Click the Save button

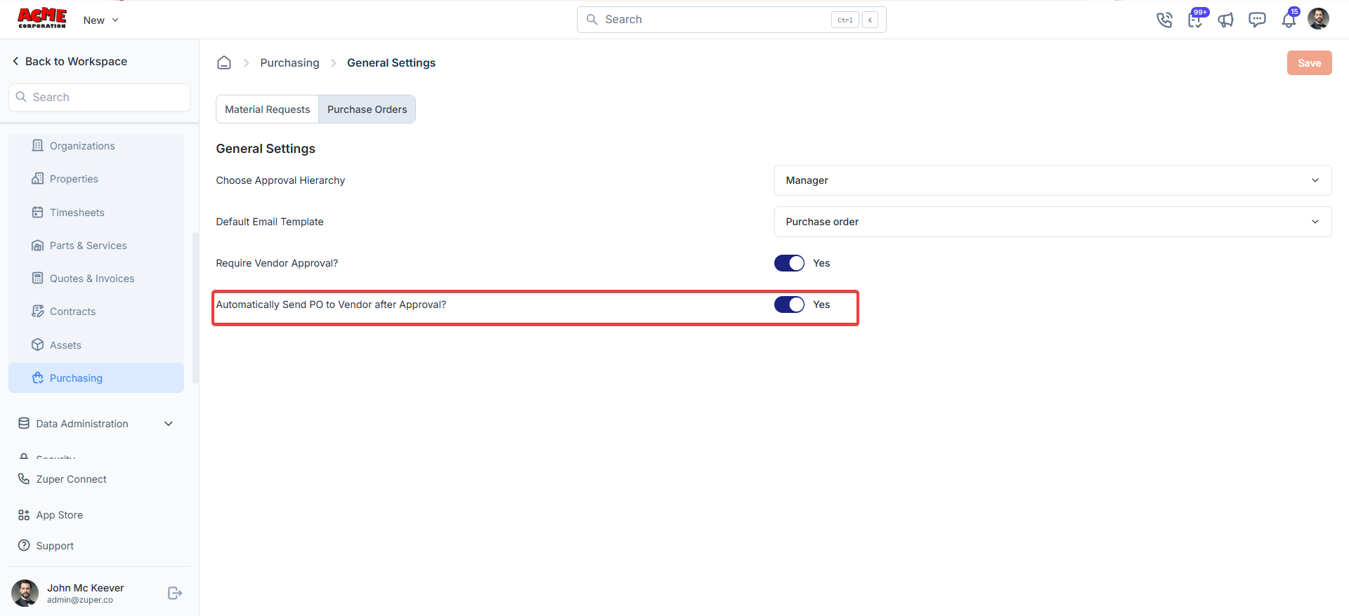[x=1309, y=63]
